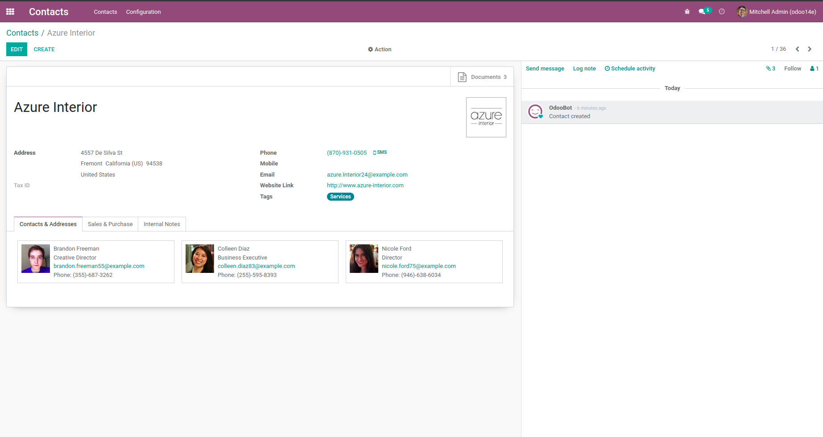Click the name Colleen Diaz
Viewport: 823px width, 437px height.
coord(234,249)
